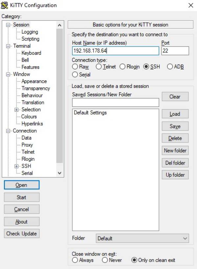Click the Check Update button

(x=22, y=233)
